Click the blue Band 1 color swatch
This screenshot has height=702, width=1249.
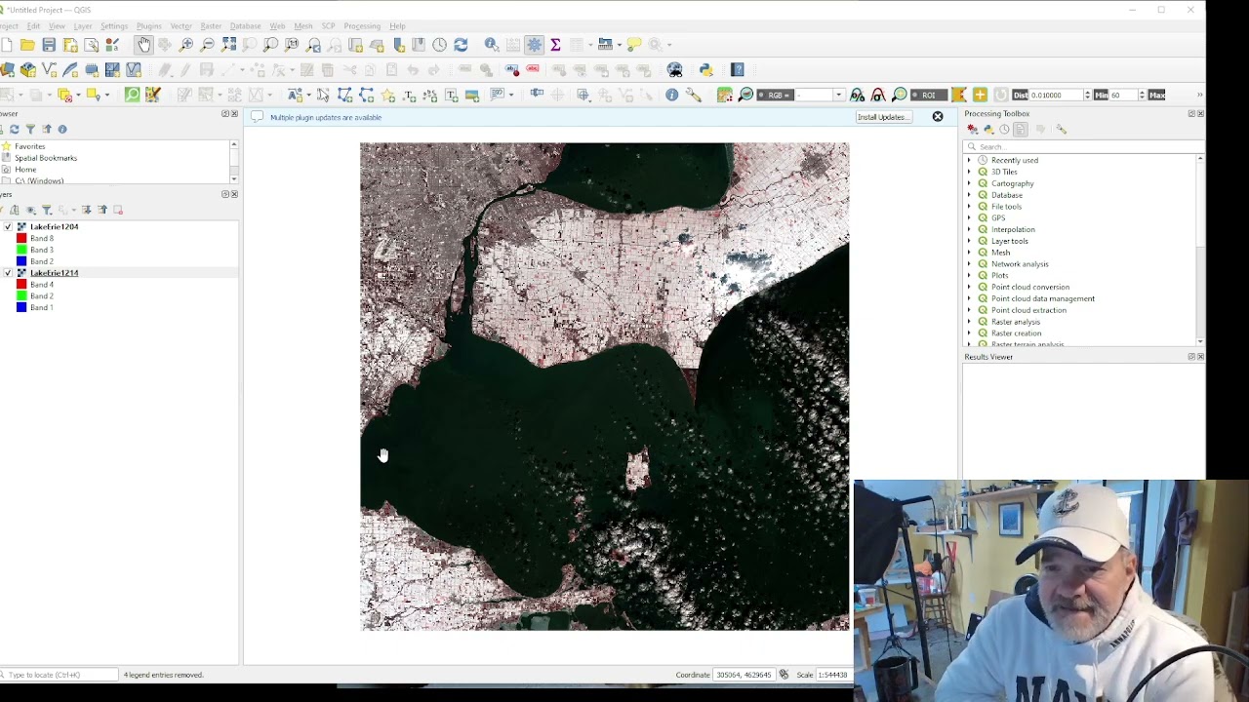(21, 307)
